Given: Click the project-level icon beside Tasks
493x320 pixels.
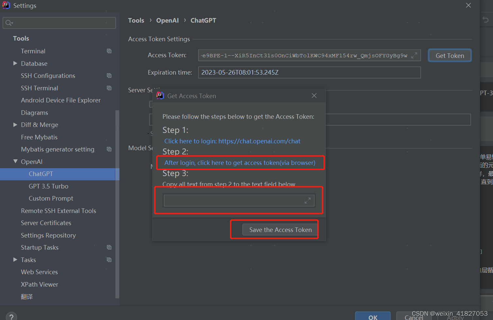Looking at the screenshot, I should point(109,260).
